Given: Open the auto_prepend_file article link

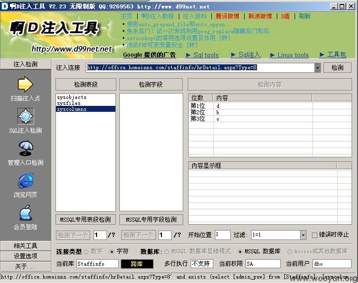Looking at the screenshot, I should coord(179,24).
